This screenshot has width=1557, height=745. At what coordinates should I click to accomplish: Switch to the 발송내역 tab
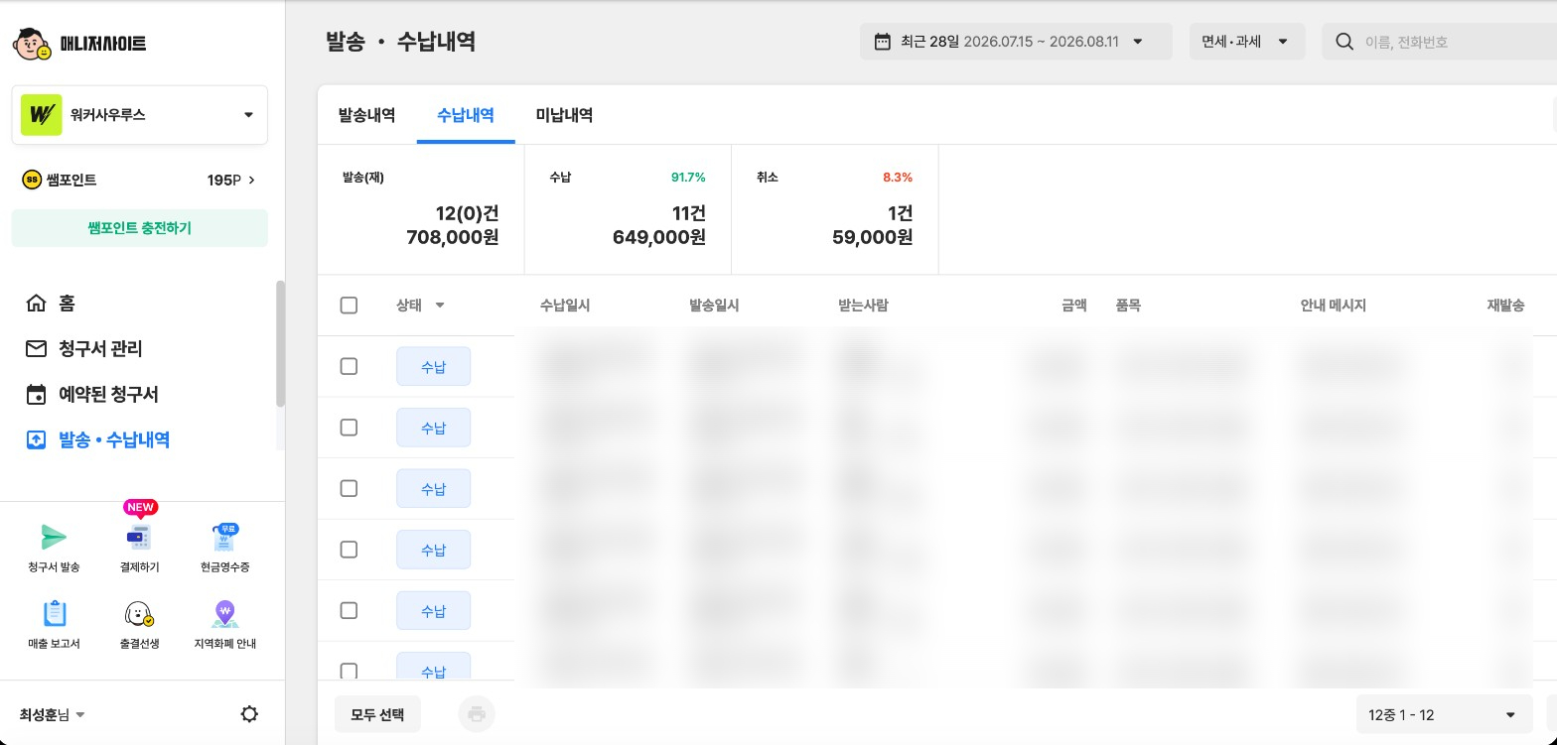tap(366, 115)
